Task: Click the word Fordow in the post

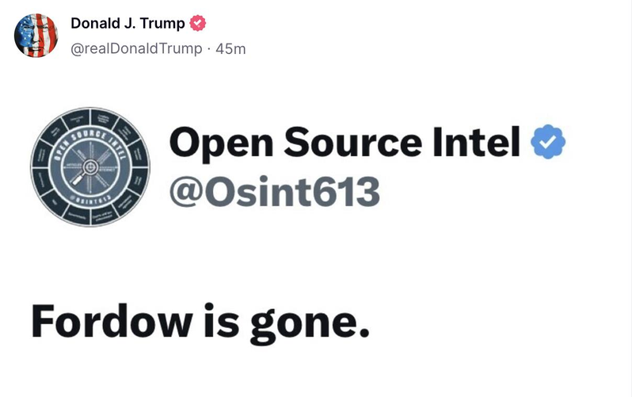Action: pyautogui.click(x=112, y=321)
